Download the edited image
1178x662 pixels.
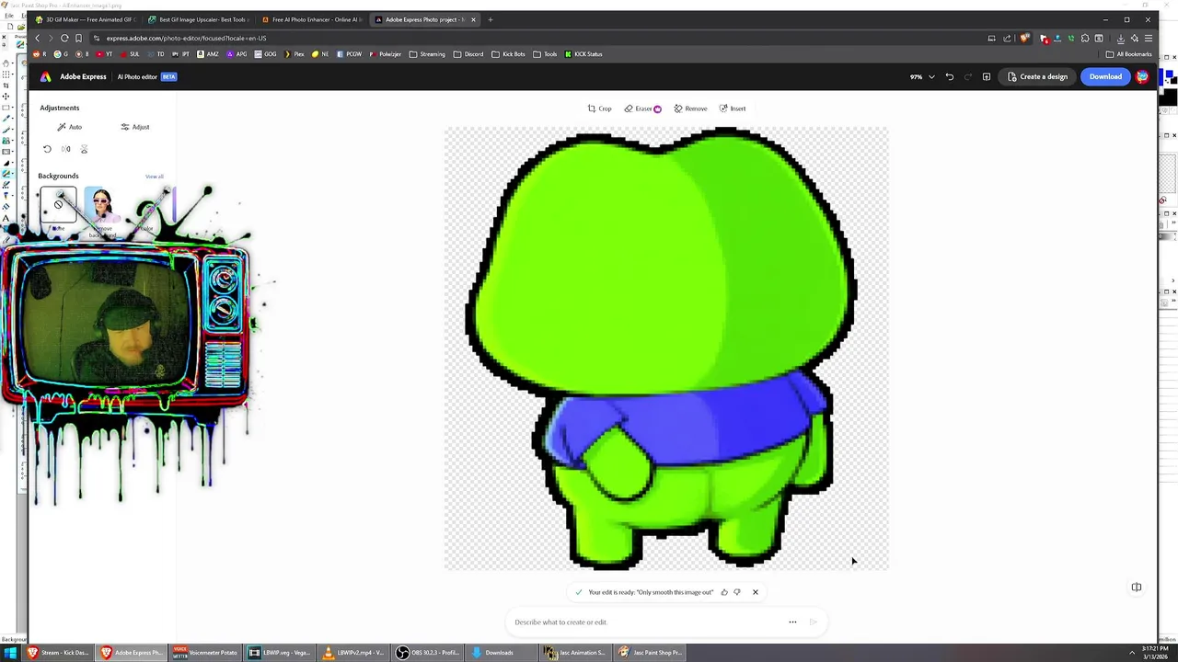pos(1105,77)
